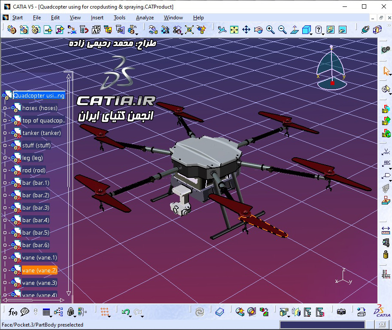Open the view mode cube dropdown arrow
The width and height of the screenshot is (392, 330).
point(312,33)
